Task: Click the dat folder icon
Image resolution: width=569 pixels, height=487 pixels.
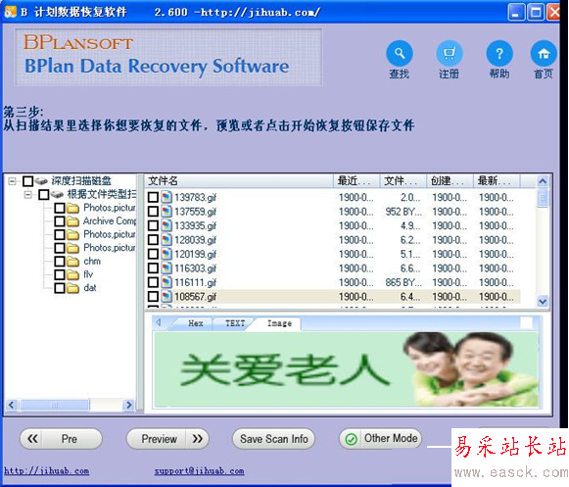Action: (72, 288)
